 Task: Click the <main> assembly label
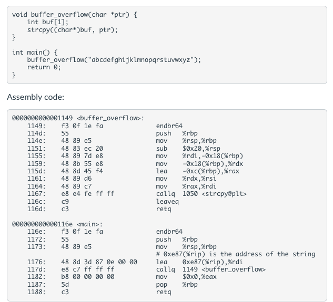point(89,224)
